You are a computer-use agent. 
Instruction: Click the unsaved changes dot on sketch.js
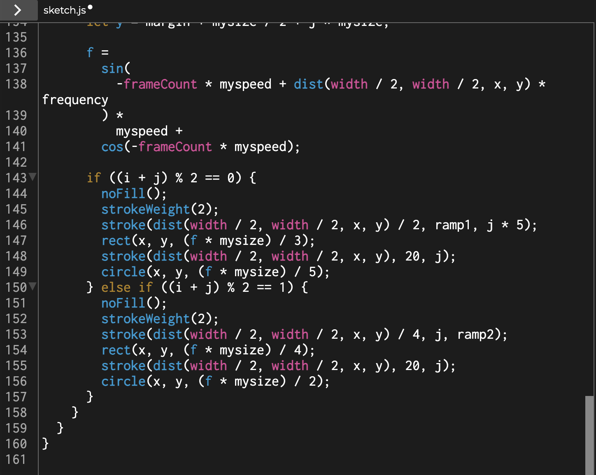pos(90,7)
